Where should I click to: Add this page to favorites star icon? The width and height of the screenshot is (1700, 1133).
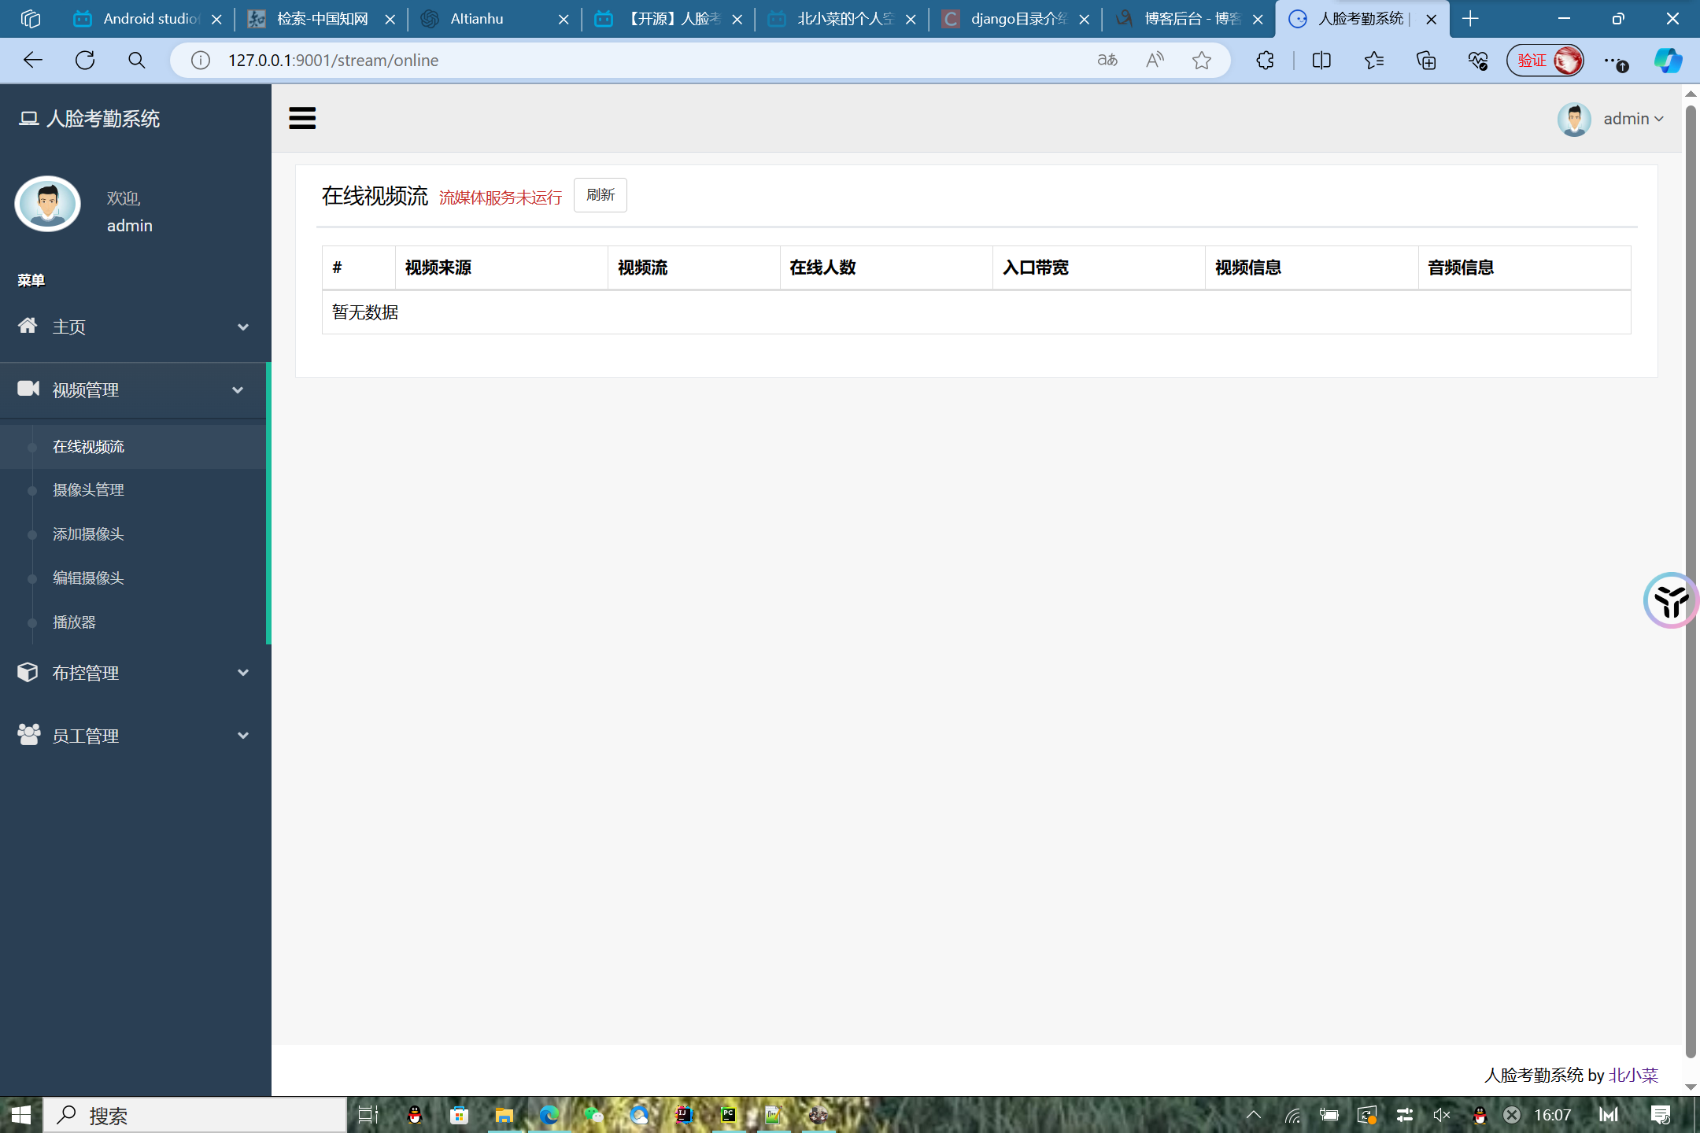[x=1201, y=60]
